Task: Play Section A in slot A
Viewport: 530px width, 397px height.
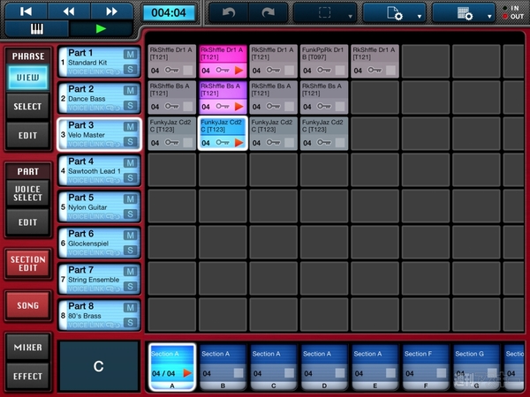Action: click(x=187, y=373)
